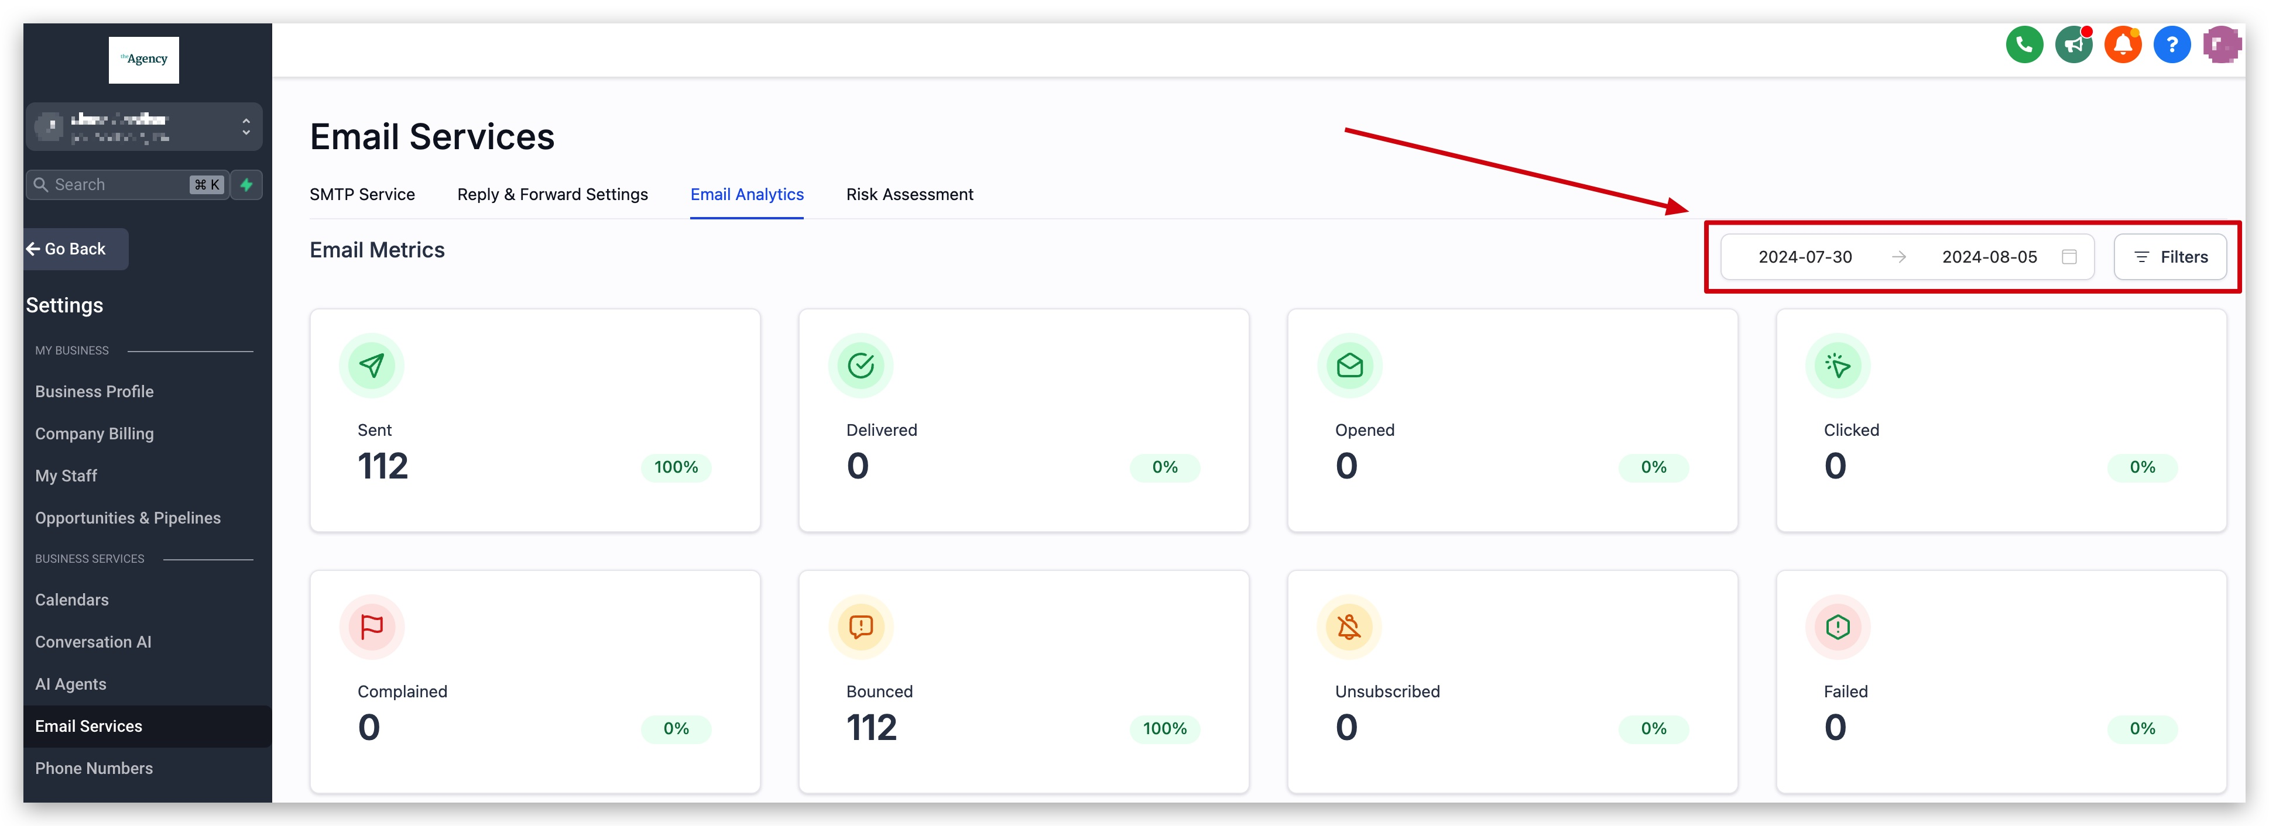Click the Go Back button
This screenshot has height=826, width=2269.
tap(75, 249)
